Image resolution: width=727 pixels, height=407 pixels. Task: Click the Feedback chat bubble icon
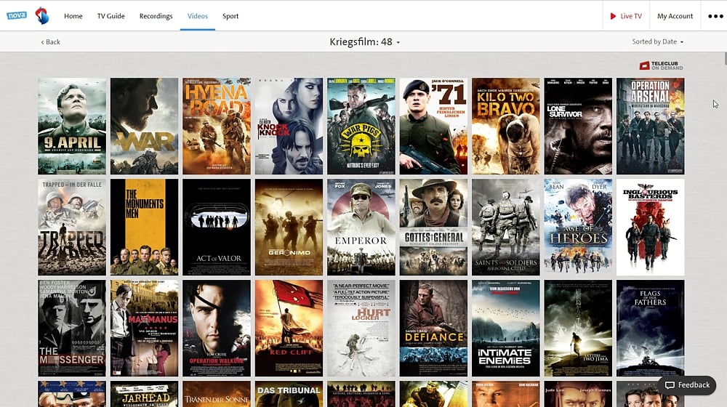(670, 385)
